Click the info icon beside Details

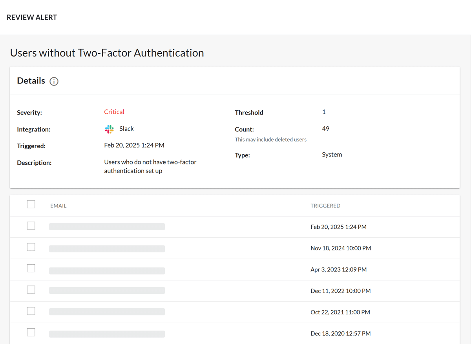(x=54, y=82)
